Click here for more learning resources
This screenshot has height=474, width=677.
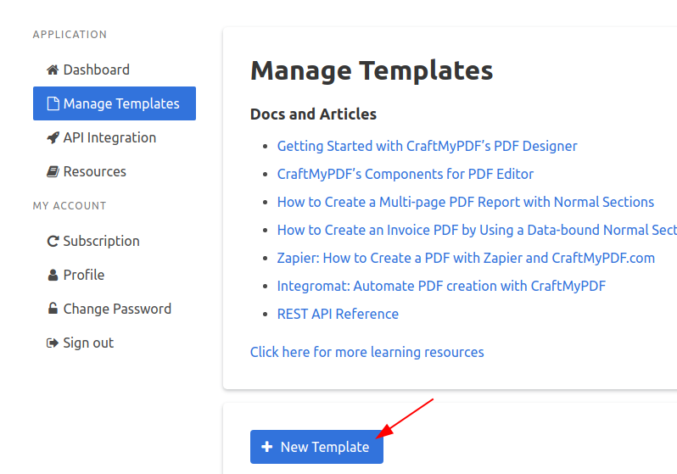[367, 352]
